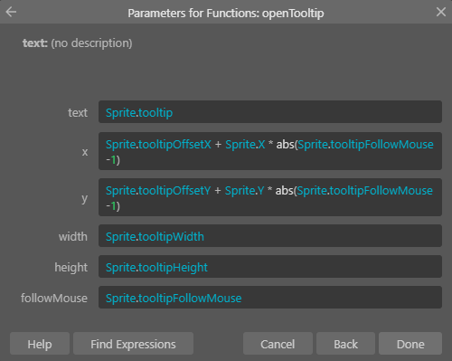Go Back to previous dialog step
This screenshot has width=452, height=361.
pos(345,344)
